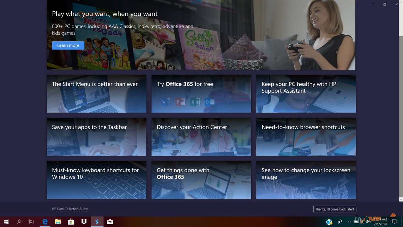Open Microsoft Store from the taskbar
This screenshot has width=403, height=227.
[x=71, y=222]
